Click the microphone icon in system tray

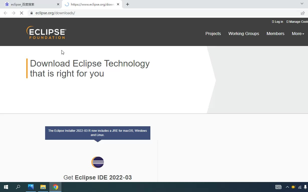pyautogui.click(x=306, y=187)
